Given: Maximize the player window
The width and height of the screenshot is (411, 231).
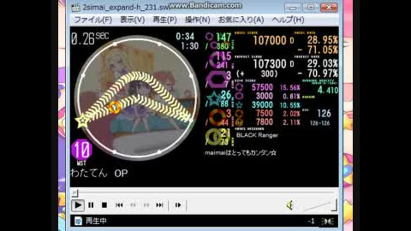Looking at the screenshot, I should pyautogui.click(x=311, y=7).
